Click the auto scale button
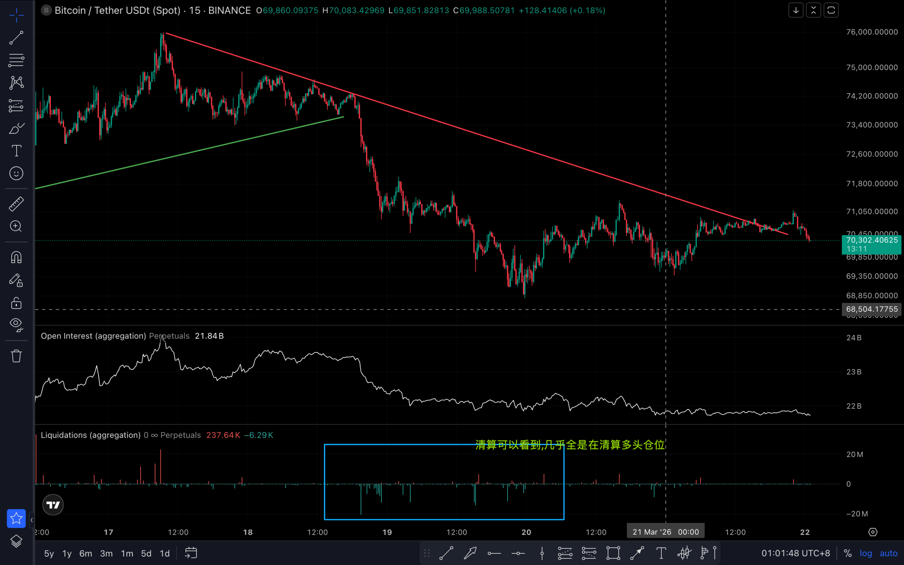This screenshot has width=904, height=565. [888, 553]
